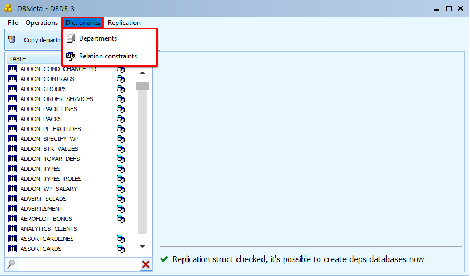Click the replication icon beside ADDON_CONTRAGS

coord(121,79)
